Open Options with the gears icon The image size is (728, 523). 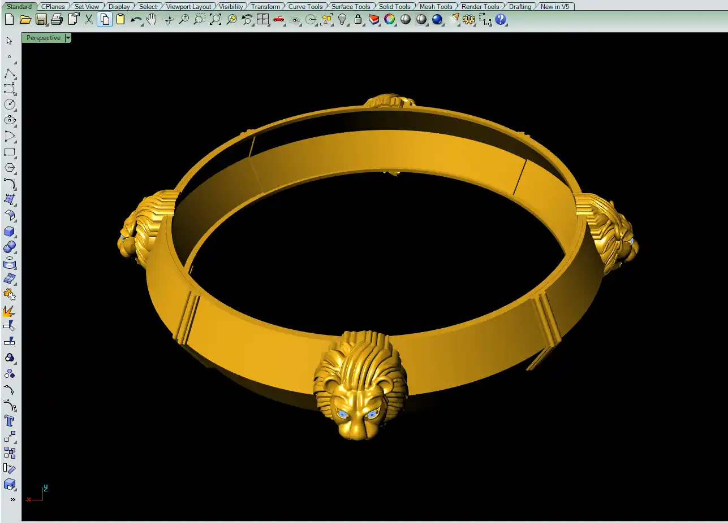pyautogui.click(x=469, y=19)
